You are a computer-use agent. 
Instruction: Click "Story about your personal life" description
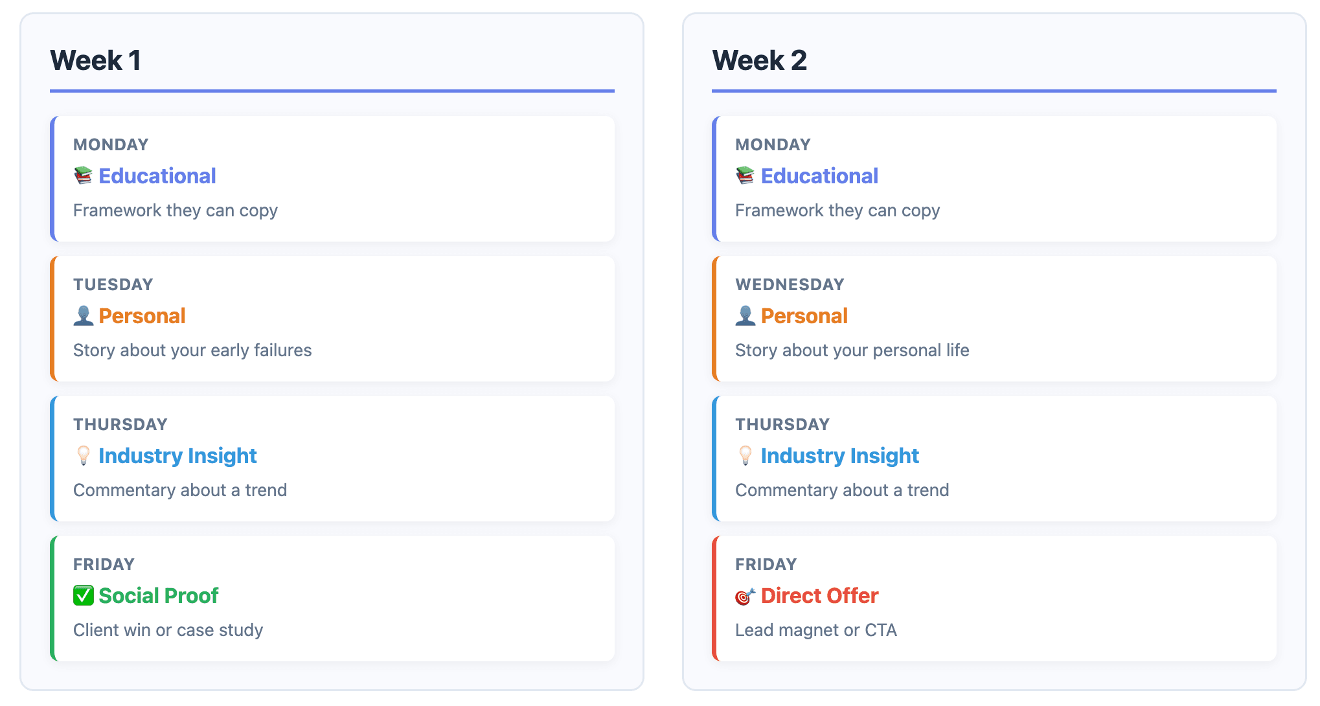852,350
